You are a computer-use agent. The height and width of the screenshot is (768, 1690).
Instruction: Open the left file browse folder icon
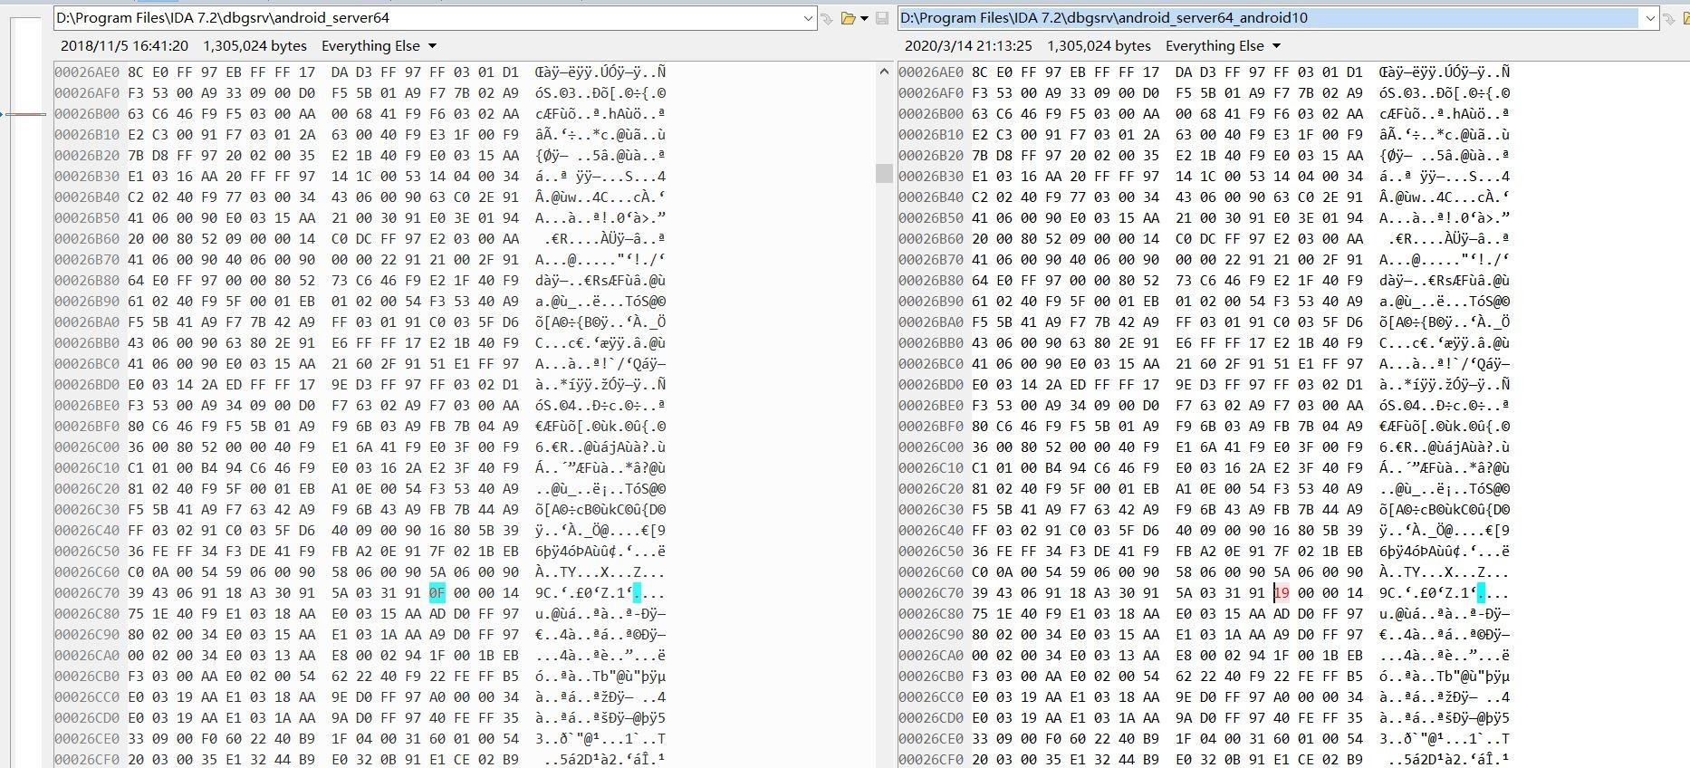click(x=848, y=18)
